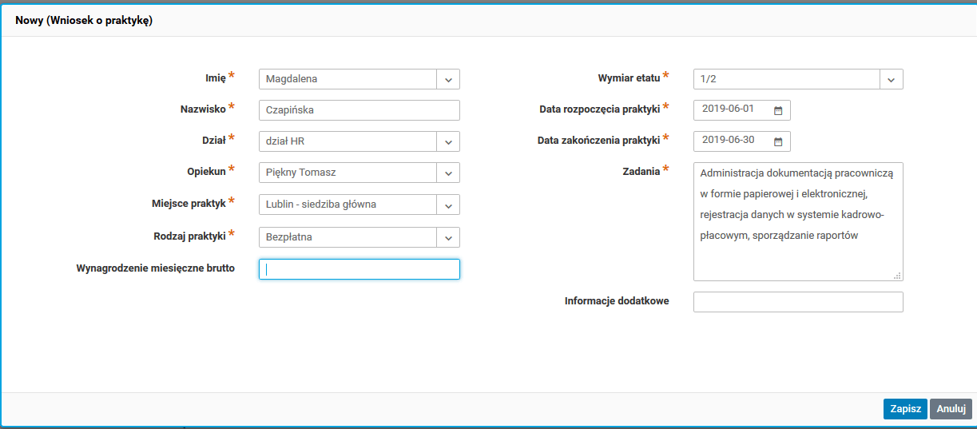Viewport: 977px width, 429px height.
Task: Open calendar for Data rozpoczęcia praktyki
Action: pos(778,110)
